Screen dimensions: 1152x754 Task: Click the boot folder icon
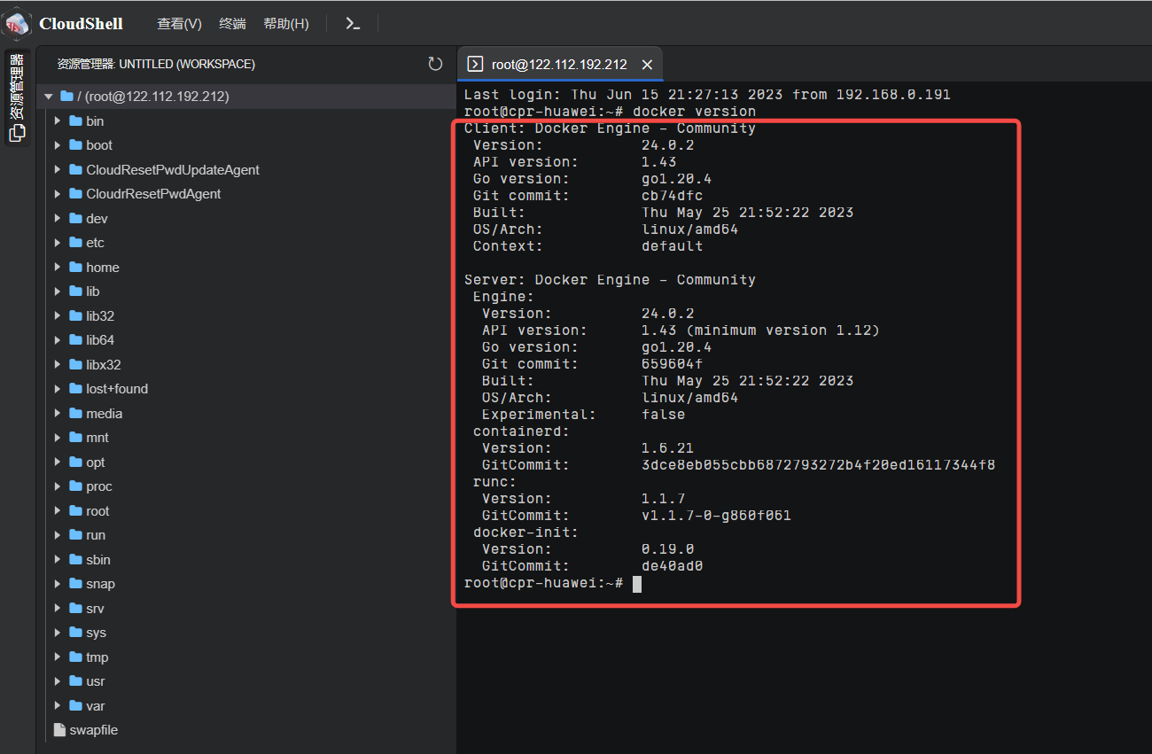(x=75, y=145)
